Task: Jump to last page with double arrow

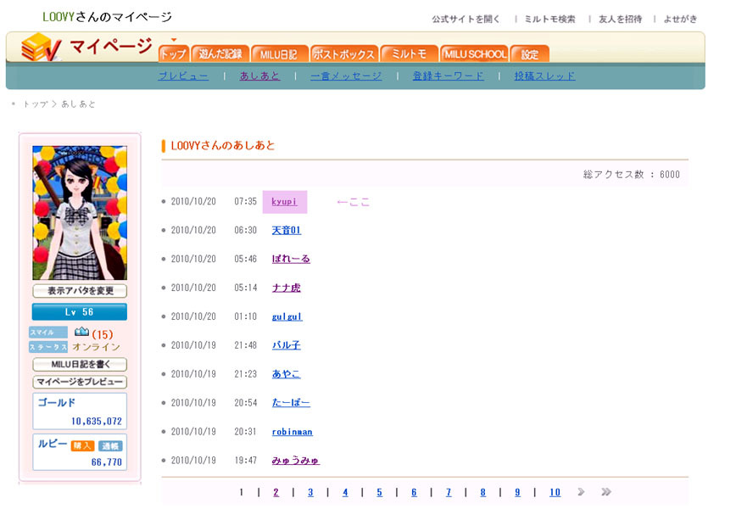Action: coord(606,492)
